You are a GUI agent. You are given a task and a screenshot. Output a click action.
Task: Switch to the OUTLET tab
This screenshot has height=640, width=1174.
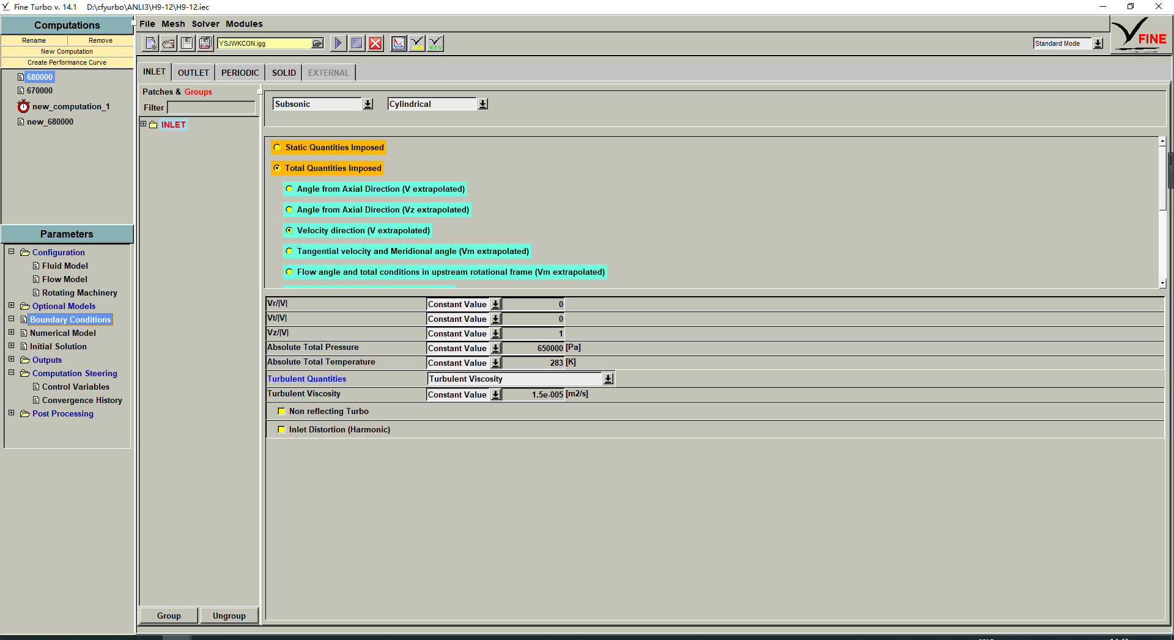tap(193, 73)
